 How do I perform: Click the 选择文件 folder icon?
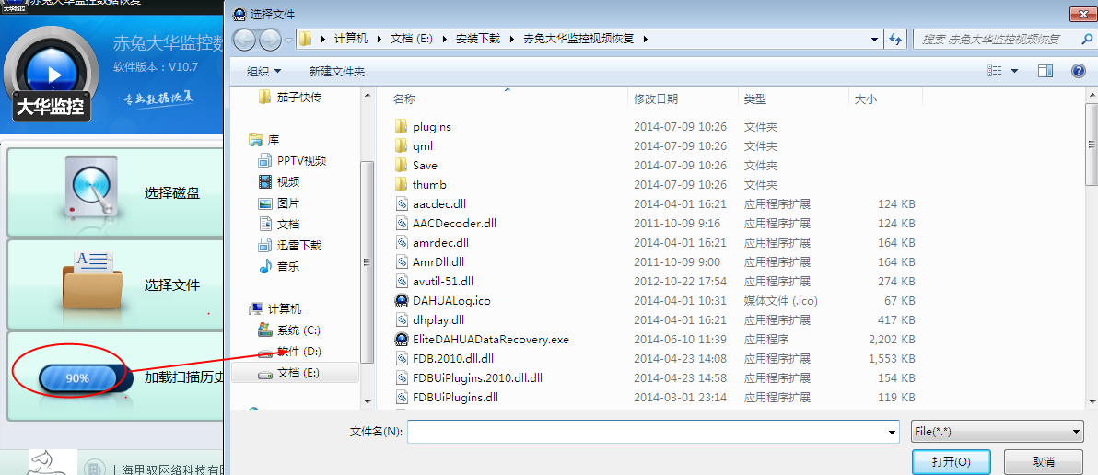(91, 281)
